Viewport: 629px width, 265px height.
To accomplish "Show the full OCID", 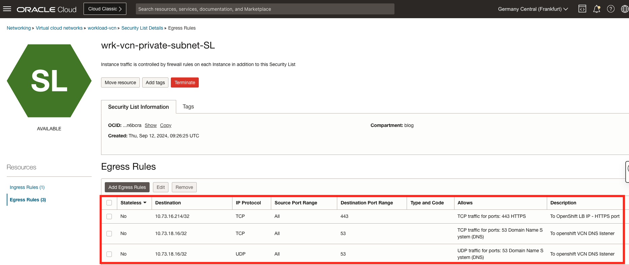I will (151, 125).
